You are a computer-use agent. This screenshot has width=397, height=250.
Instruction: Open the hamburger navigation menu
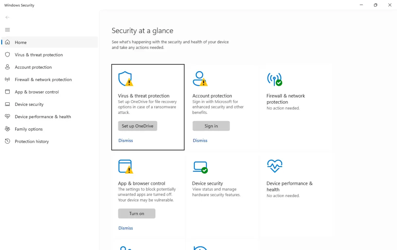point(7,30)
